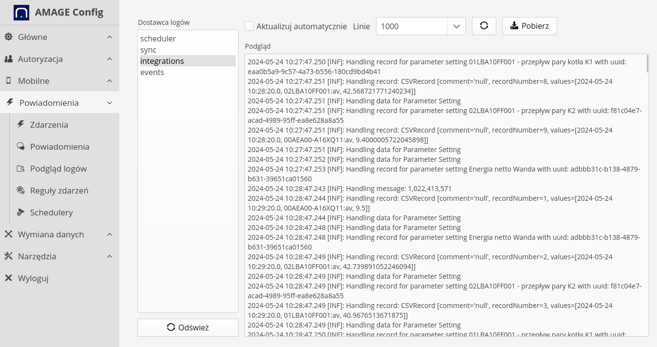657x347 pixels.
Task: Go to Podgląd logów page
Action: click(58, 169)
